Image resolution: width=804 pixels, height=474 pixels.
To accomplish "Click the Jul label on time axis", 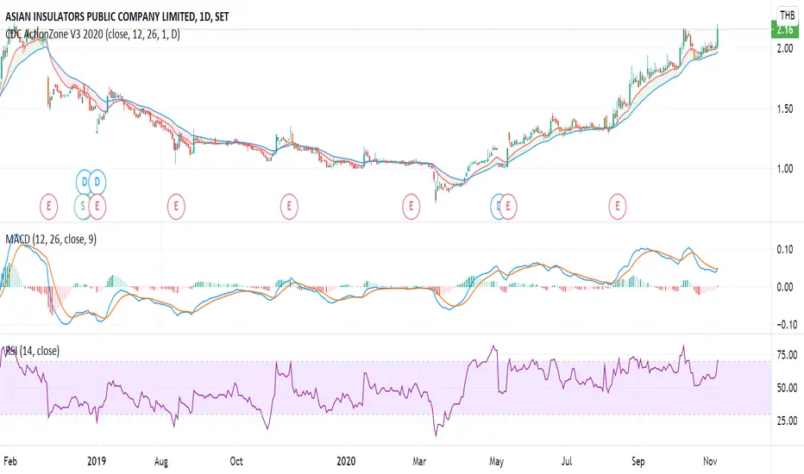I will pos(567,461).
